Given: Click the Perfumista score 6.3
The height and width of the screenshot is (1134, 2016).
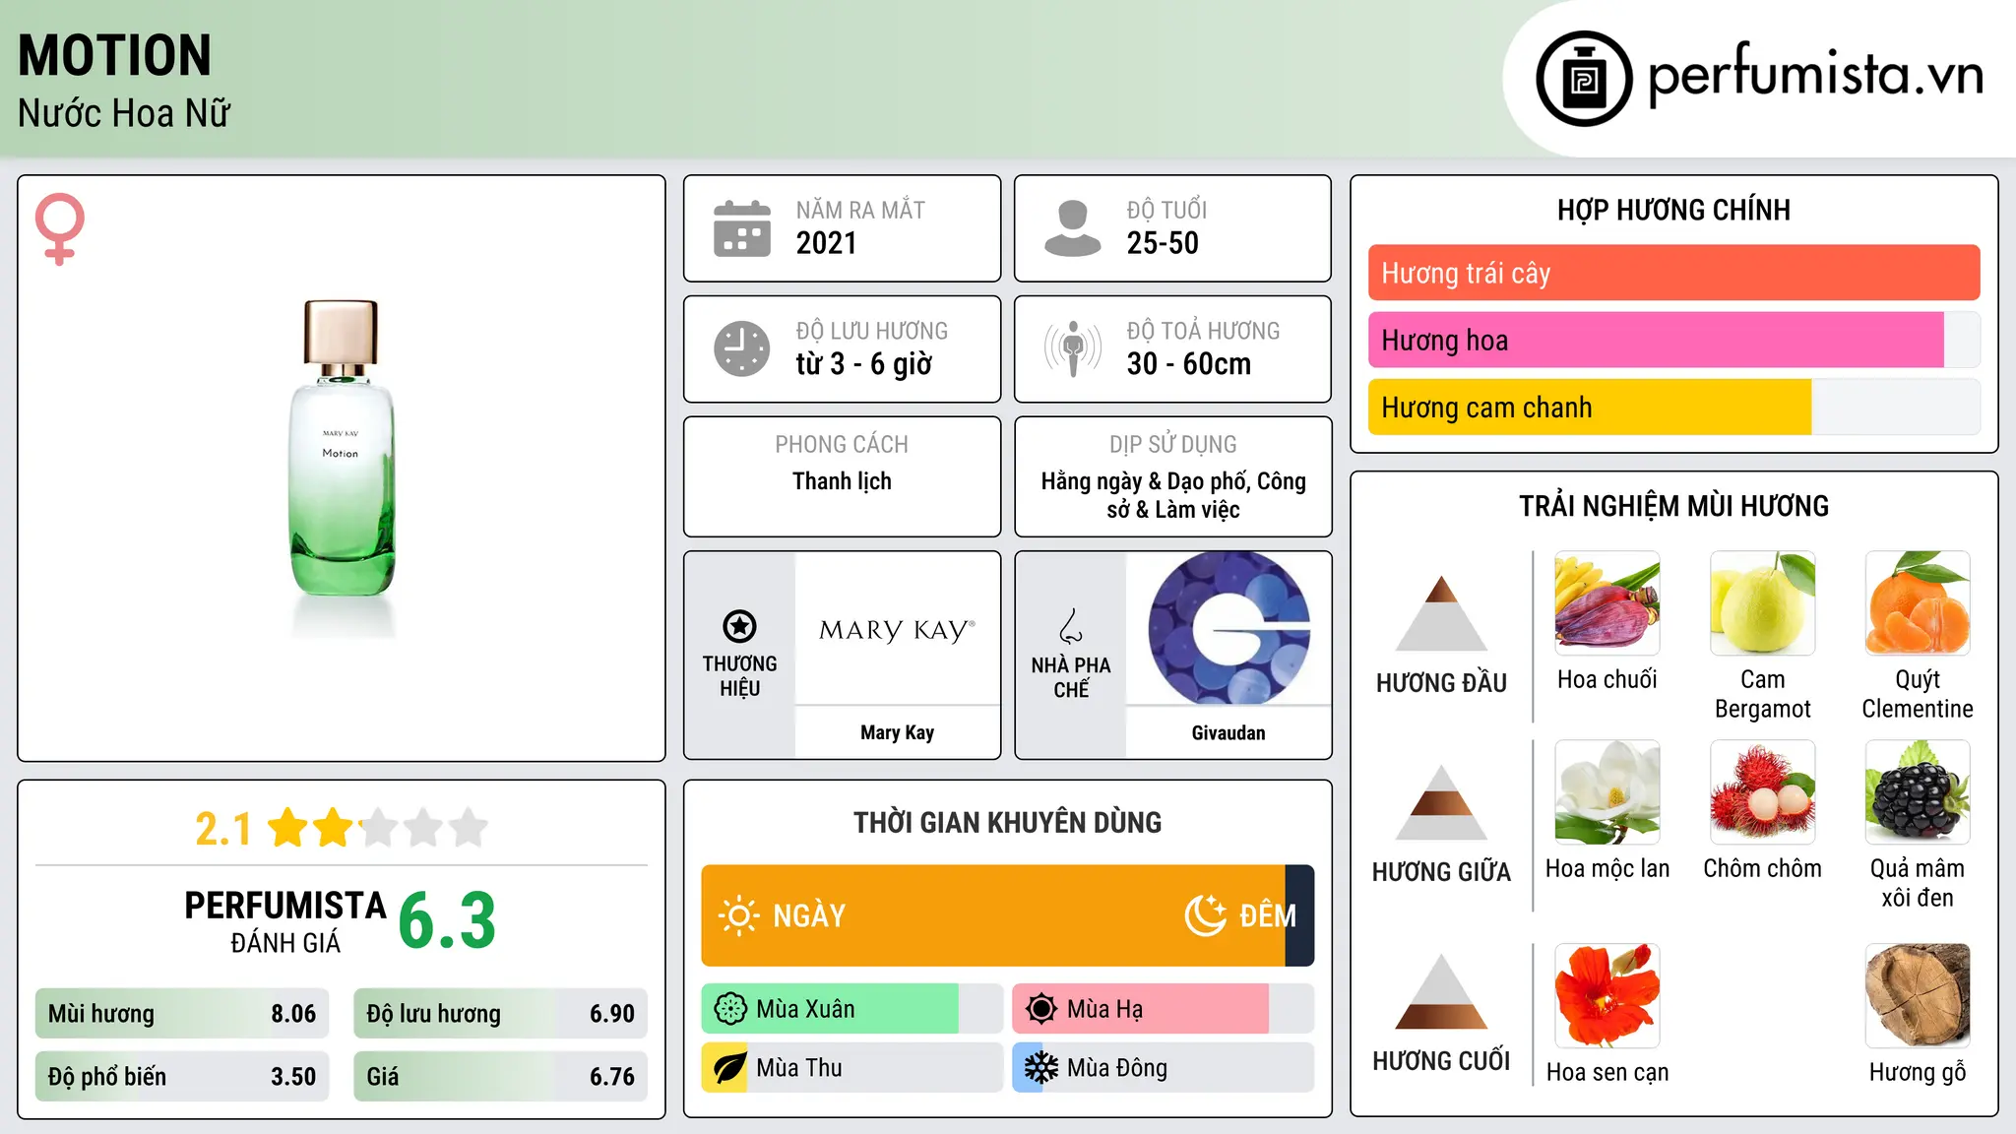Looking at the screenshot, I should [447, 920].
